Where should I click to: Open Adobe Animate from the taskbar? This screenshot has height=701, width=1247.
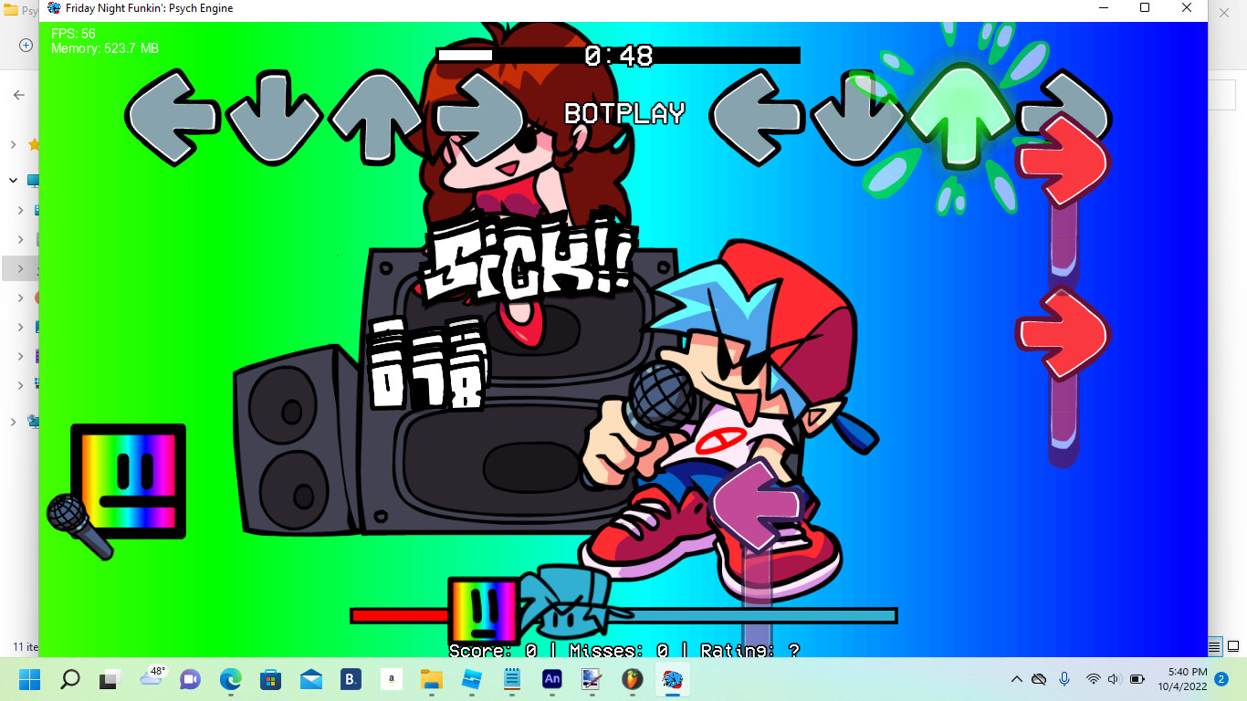[x=552, y=679]
